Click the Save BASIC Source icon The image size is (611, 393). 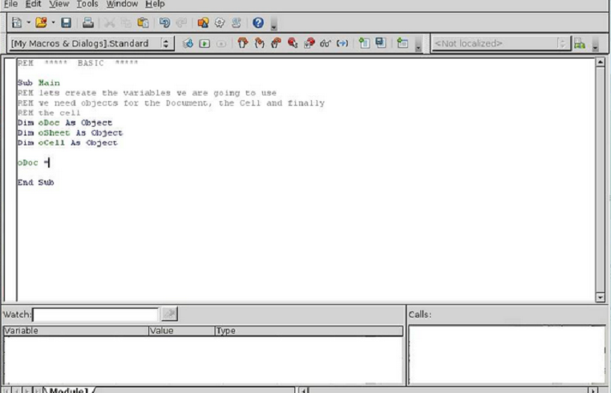(x=380, y=43)
